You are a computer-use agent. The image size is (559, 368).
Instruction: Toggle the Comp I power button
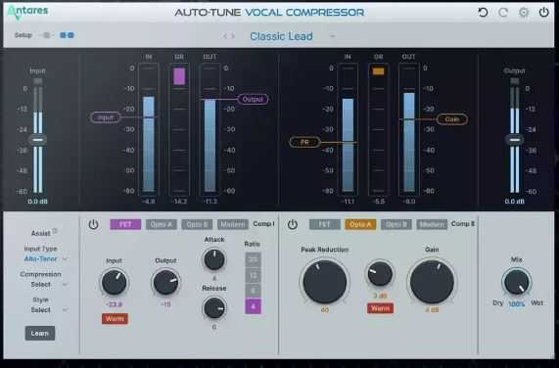point(93,224)
